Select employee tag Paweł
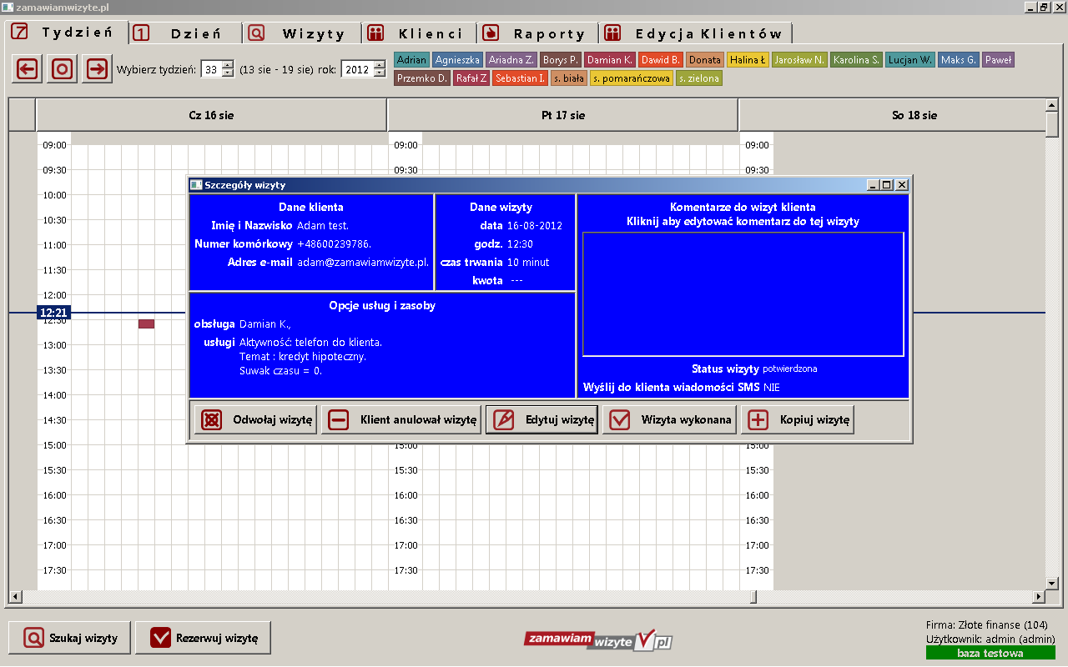The image size is (1068, 667). point(998,60)
